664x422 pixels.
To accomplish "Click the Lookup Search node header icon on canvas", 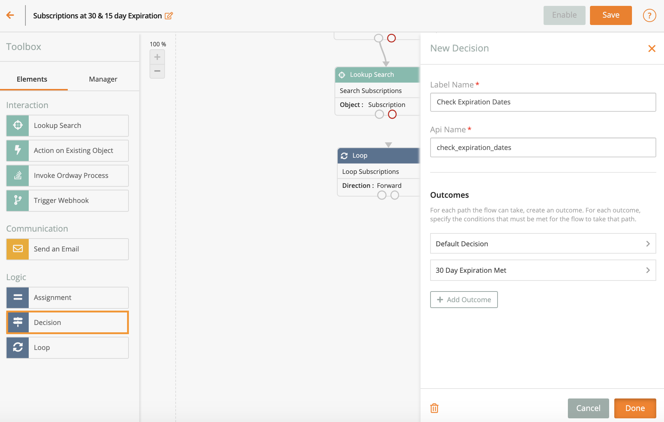I will coord(342,75).
